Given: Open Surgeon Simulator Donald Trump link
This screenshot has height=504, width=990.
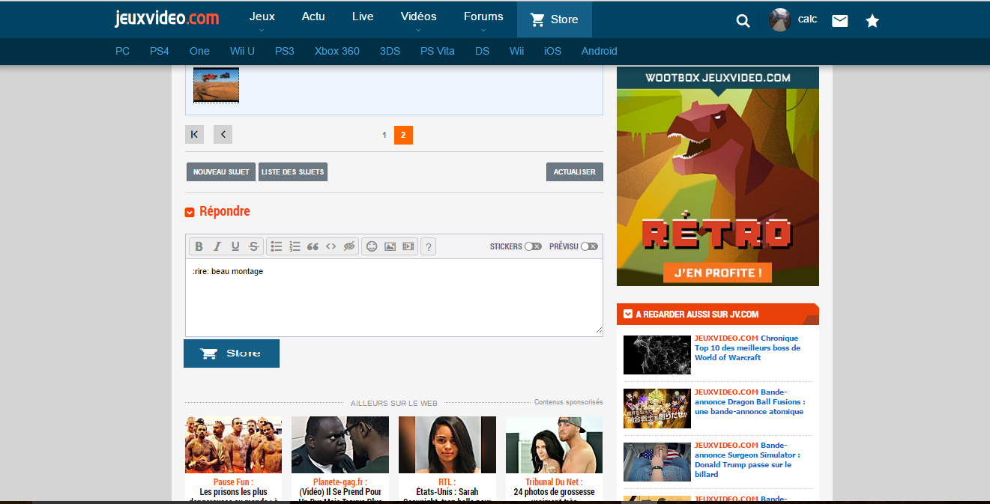Looking at the screenshot, I should (x=746, y=460).
